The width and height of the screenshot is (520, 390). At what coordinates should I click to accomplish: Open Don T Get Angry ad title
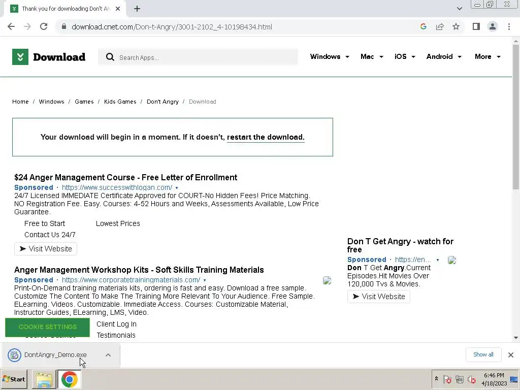click(x=400, y=245)
